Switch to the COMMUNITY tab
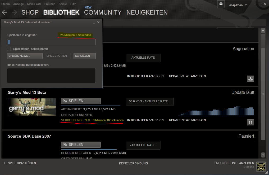Viewport: 269px width, 175px height. 103,12
